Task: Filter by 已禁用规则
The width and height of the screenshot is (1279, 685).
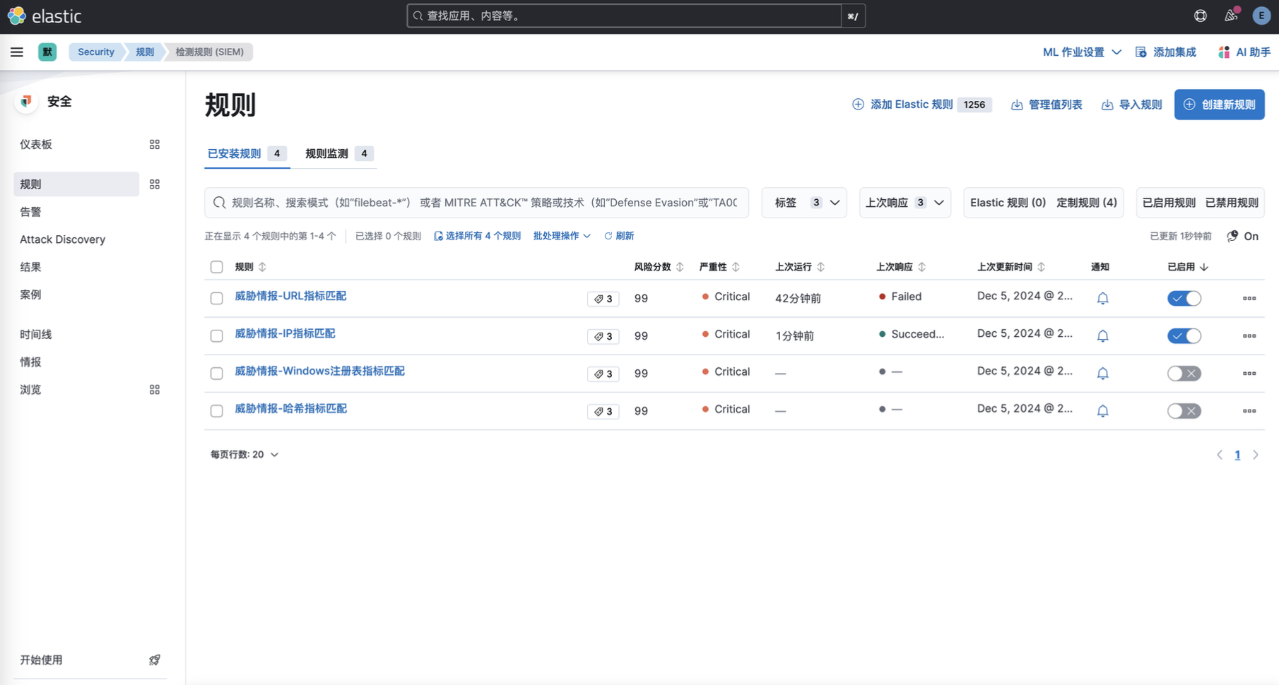Action: click(x=1232, y=203)
